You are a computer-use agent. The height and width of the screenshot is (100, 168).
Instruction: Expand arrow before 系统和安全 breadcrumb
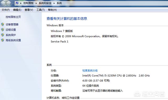point(36,3)
